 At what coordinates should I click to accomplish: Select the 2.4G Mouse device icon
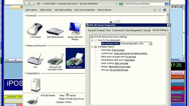point(35,29)
